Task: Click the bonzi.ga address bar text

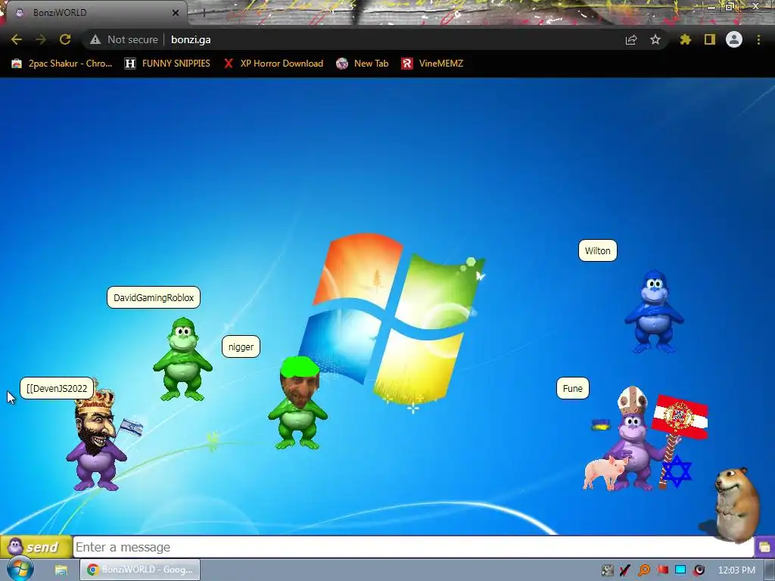Action: 191,39
